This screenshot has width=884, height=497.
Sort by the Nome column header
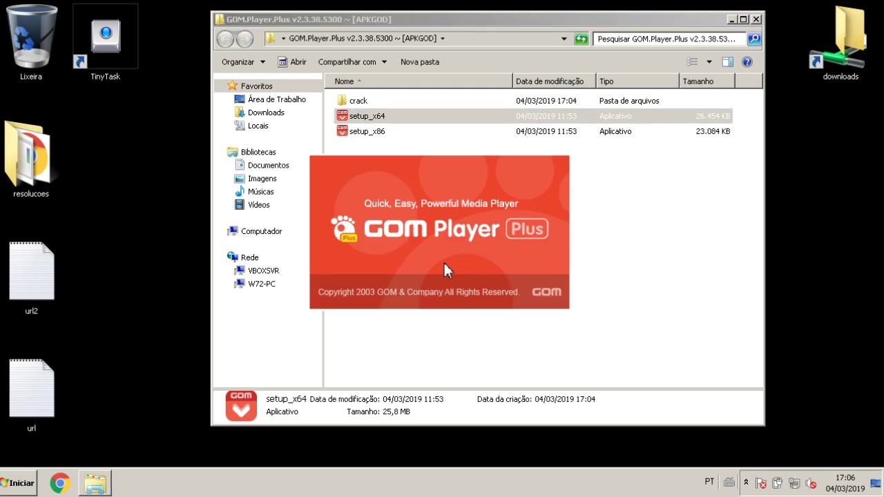(x=419, y=81)
